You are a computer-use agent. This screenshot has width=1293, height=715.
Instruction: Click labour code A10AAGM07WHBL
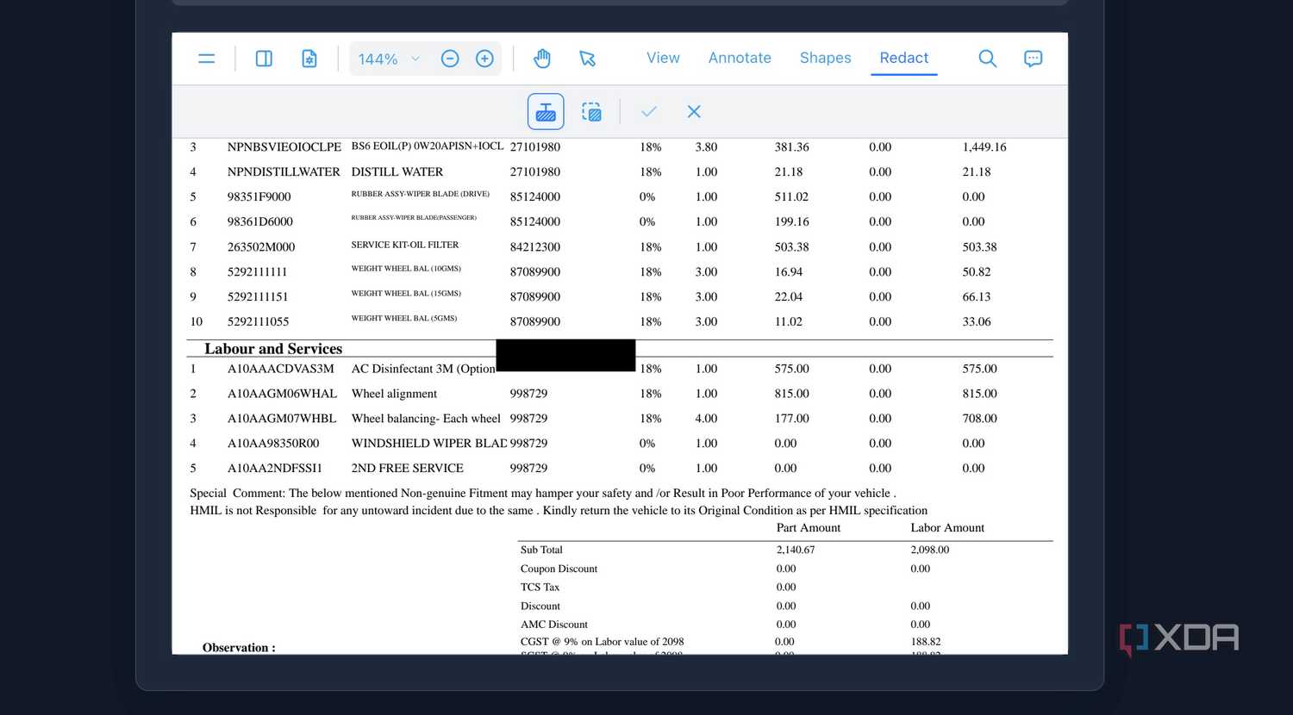[282, 419]
